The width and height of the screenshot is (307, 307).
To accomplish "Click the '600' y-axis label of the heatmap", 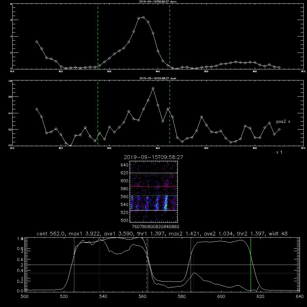I will 125,181.
